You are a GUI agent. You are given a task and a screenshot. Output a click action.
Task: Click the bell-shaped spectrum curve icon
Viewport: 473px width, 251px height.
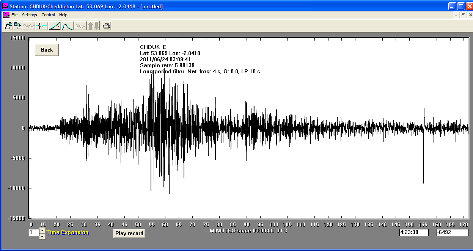point(67,26)
